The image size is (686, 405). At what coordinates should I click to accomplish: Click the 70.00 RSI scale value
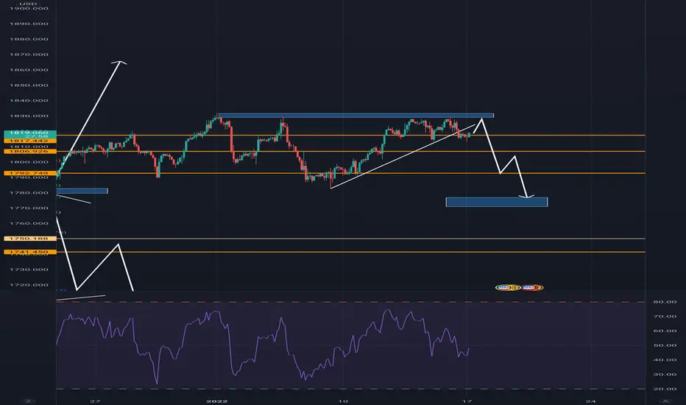click(665, 317)
